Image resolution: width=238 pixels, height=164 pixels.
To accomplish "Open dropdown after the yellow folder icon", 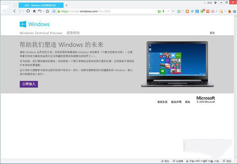I will pyautogui.click(x=225, y=11).
